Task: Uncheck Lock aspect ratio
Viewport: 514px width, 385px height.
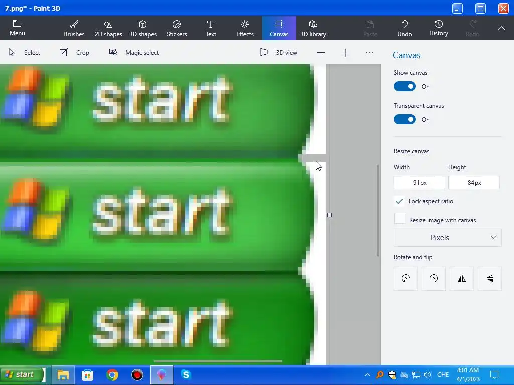Action: [399, 201]
